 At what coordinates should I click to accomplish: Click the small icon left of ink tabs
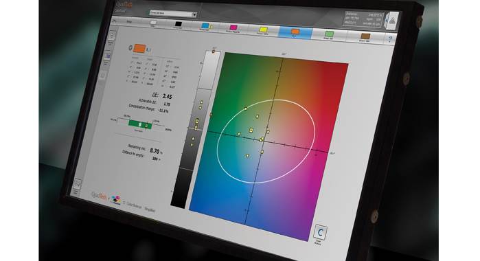[x=115, y=20]
